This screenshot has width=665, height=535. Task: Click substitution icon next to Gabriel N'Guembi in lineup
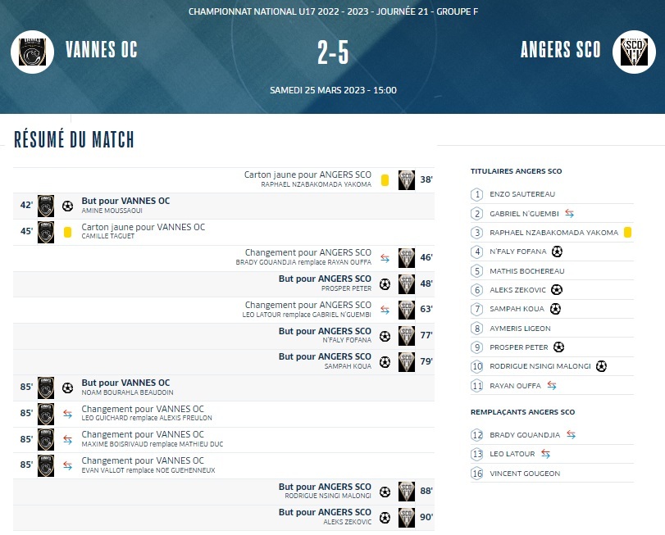[x=569, y=214]
